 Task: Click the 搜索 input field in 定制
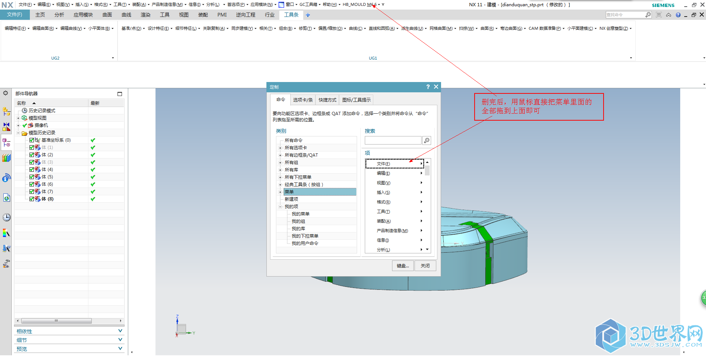tap(393, 140)
